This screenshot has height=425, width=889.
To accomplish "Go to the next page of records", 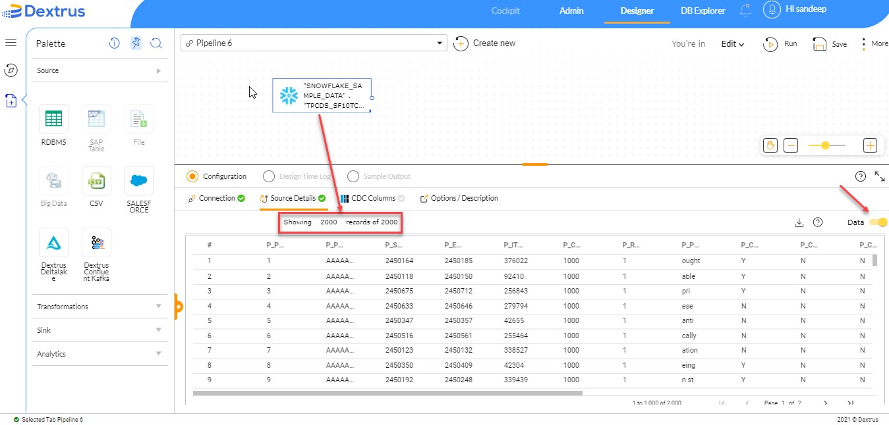I will click(825, 403).
